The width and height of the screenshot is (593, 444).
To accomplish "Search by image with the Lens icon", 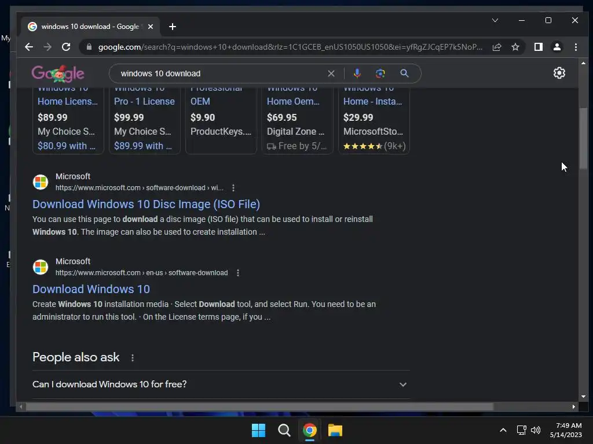I will (x=380, y=73).
